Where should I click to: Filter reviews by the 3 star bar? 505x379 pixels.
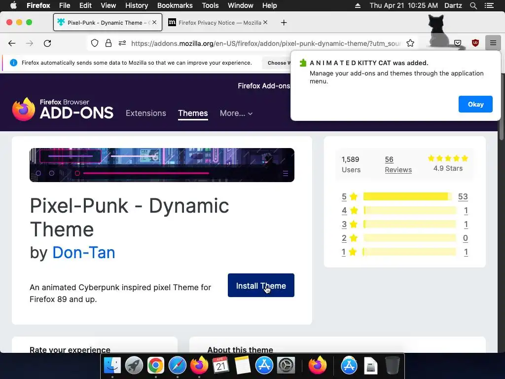[x=410, y=224]
